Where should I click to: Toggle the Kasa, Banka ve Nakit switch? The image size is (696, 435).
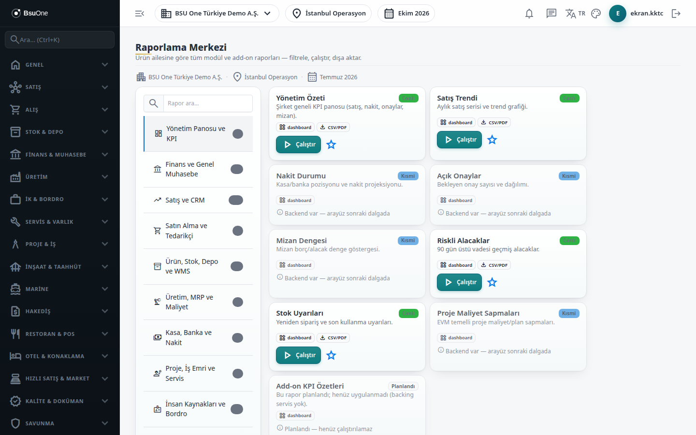pos(237,338)
